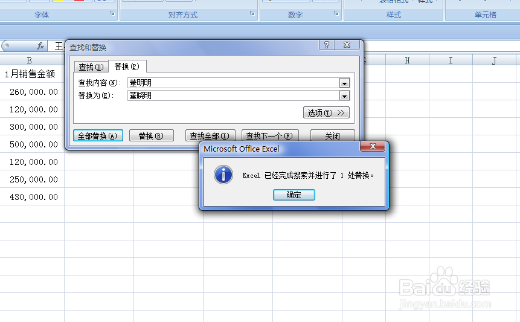Close the 查找和替换 dialog with X

pyautogui.click(x=347, y=45)
